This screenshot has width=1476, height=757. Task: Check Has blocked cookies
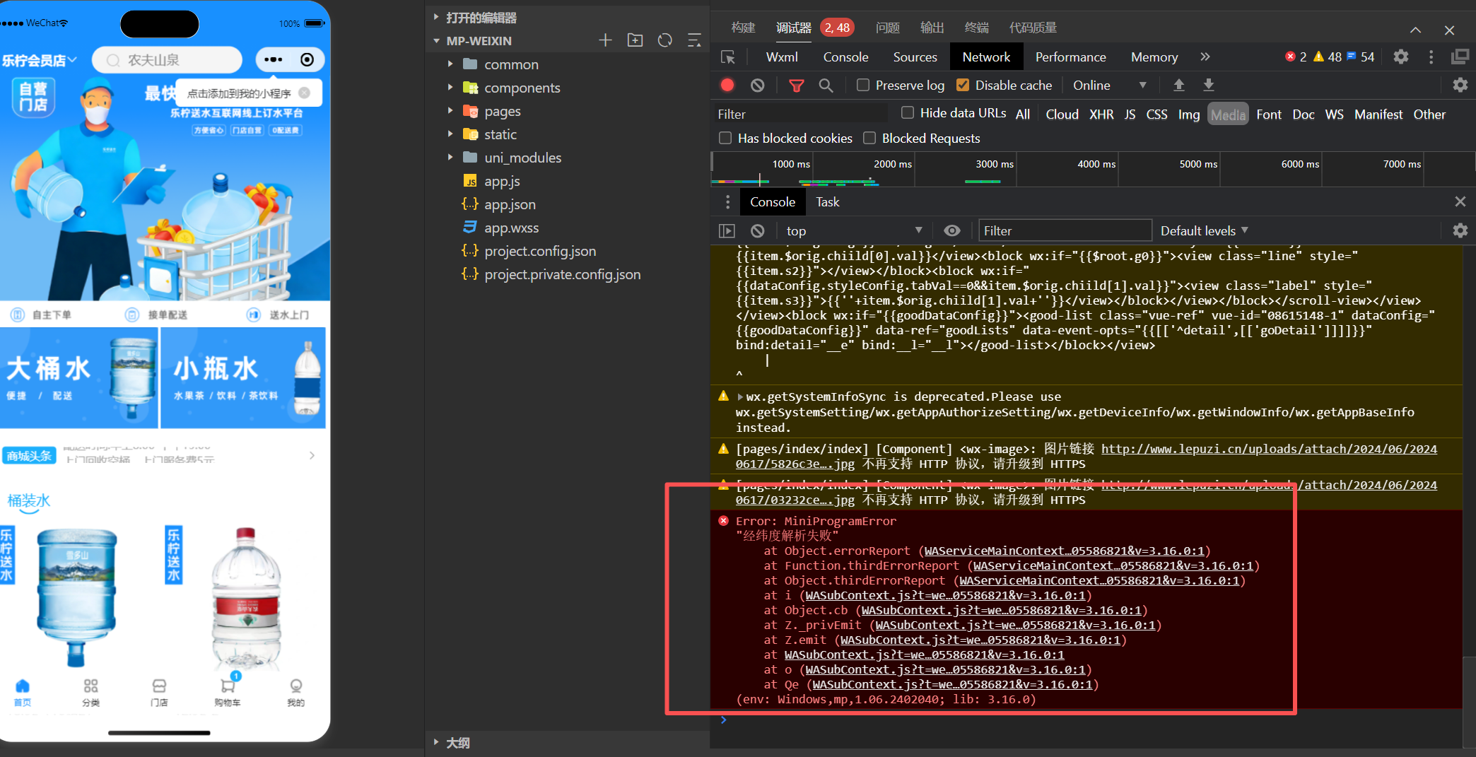pos(725,139)
